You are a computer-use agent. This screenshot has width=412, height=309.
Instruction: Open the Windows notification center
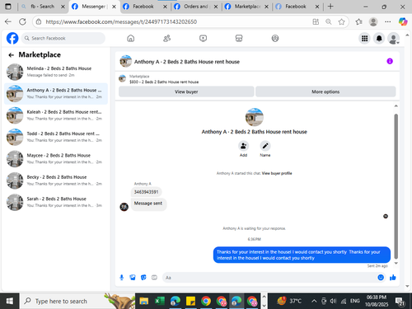pos(400,302)
